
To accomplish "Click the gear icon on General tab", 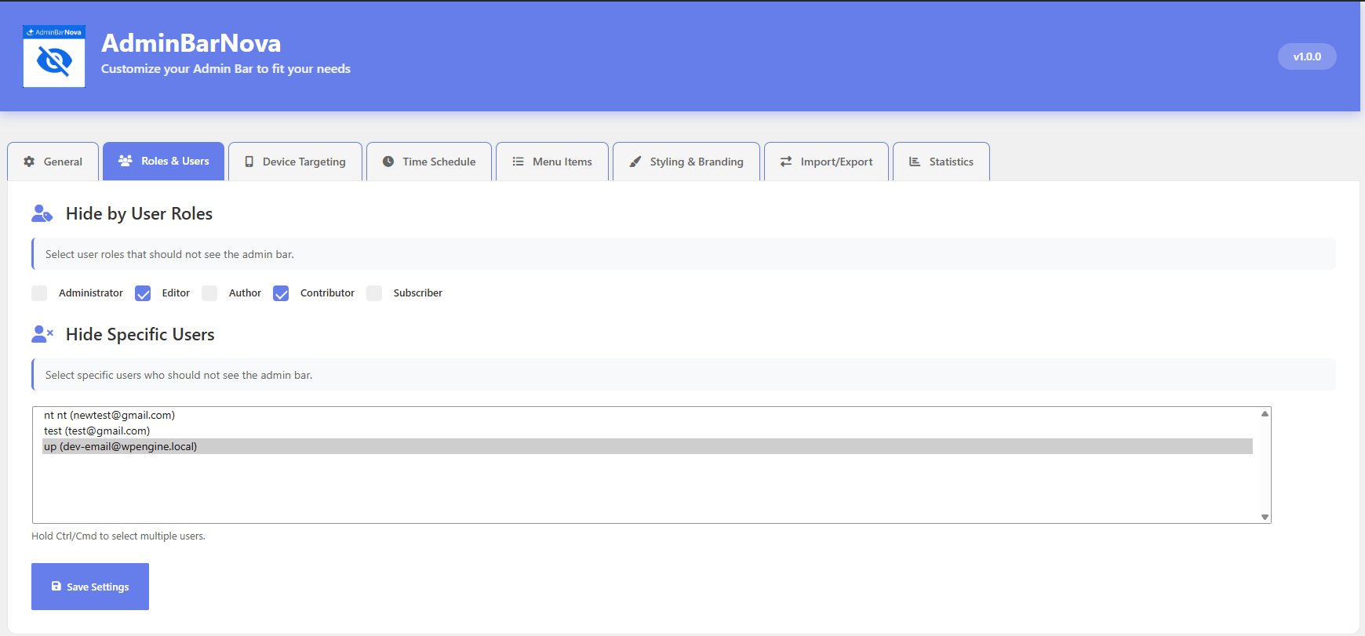I will [29, 162].
